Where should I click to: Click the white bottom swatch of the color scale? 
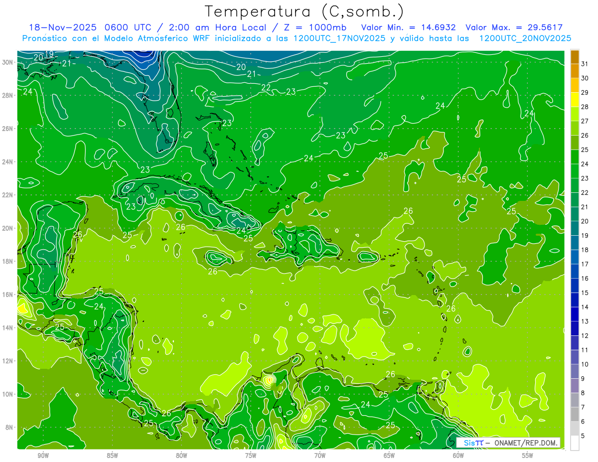pos(575,443)
